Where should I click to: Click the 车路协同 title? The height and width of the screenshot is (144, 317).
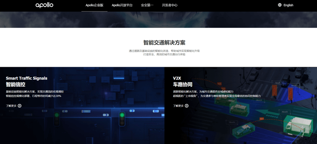click(x=183, y=85)
